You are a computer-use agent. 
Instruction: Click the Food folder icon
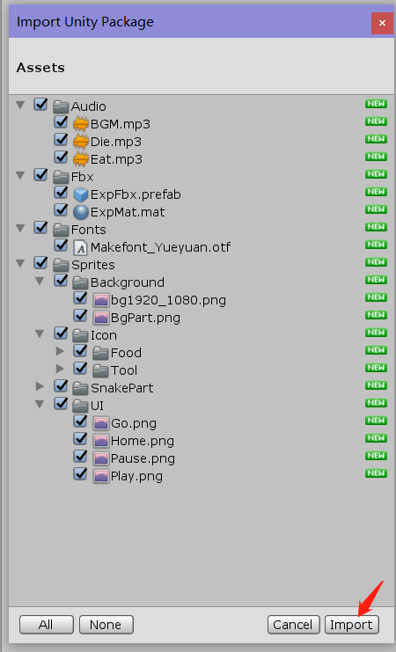(x=100, y=353)
